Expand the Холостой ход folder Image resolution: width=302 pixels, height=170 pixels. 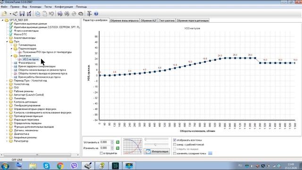7,84
